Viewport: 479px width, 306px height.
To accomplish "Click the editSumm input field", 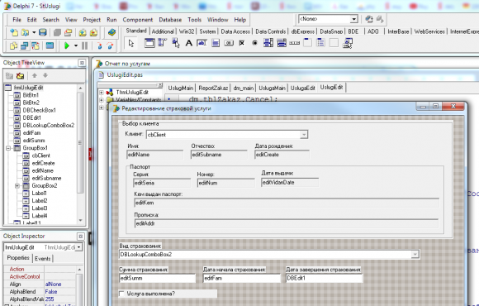I will [157, 278].
